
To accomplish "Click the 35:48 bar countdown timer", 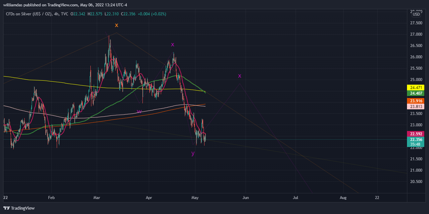I will coord(415,145).
